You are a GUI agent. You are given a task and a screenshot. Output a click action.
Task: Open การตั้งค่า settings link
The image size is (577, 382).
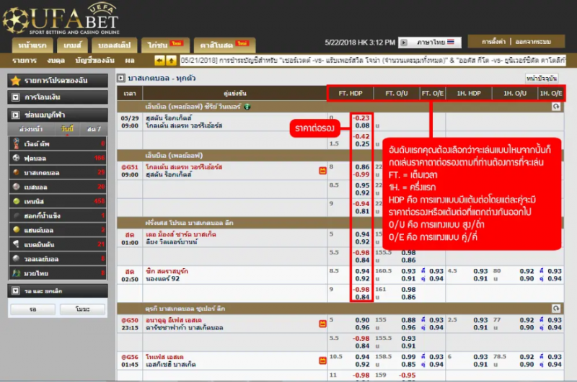coord(493,42)
